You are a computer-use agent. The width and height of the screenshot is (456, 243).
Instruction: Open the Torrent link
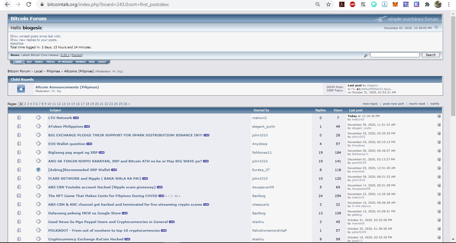pyautogui.click(x=77, y=55)
